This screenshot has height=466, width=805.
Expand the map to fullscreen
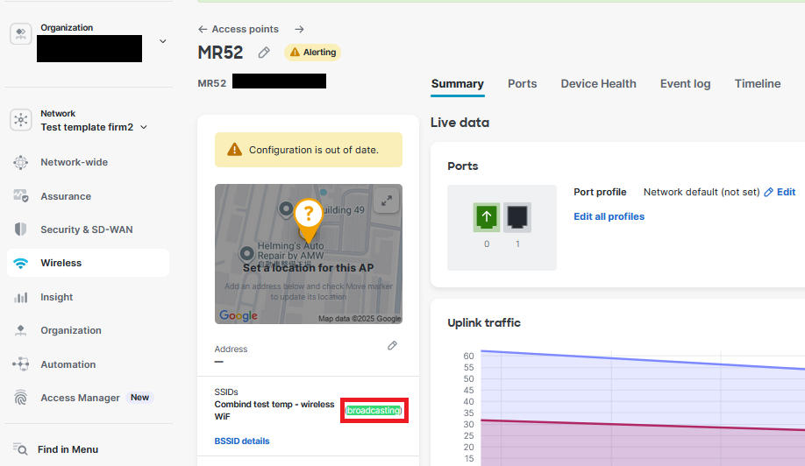pos(386,201)
